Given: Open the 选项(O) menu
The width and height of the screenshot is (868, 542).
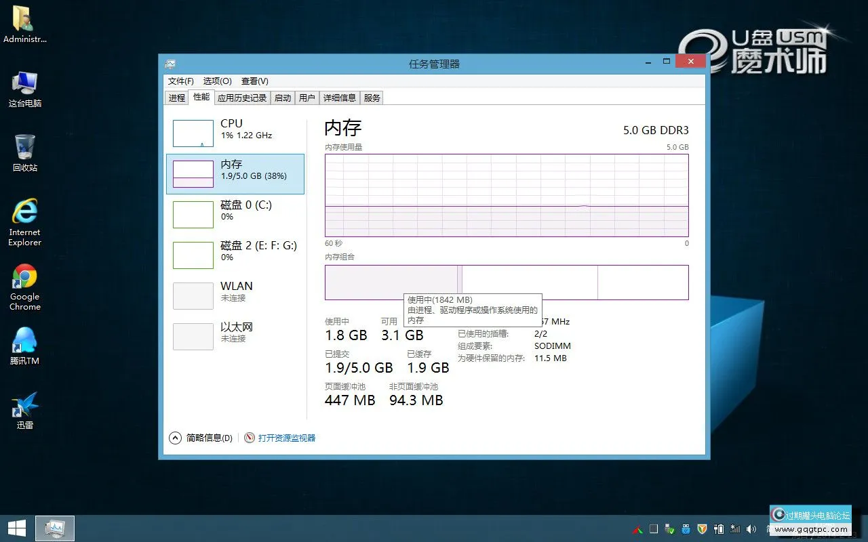Looking at the screenshot, I should click(x=216, y=81).
